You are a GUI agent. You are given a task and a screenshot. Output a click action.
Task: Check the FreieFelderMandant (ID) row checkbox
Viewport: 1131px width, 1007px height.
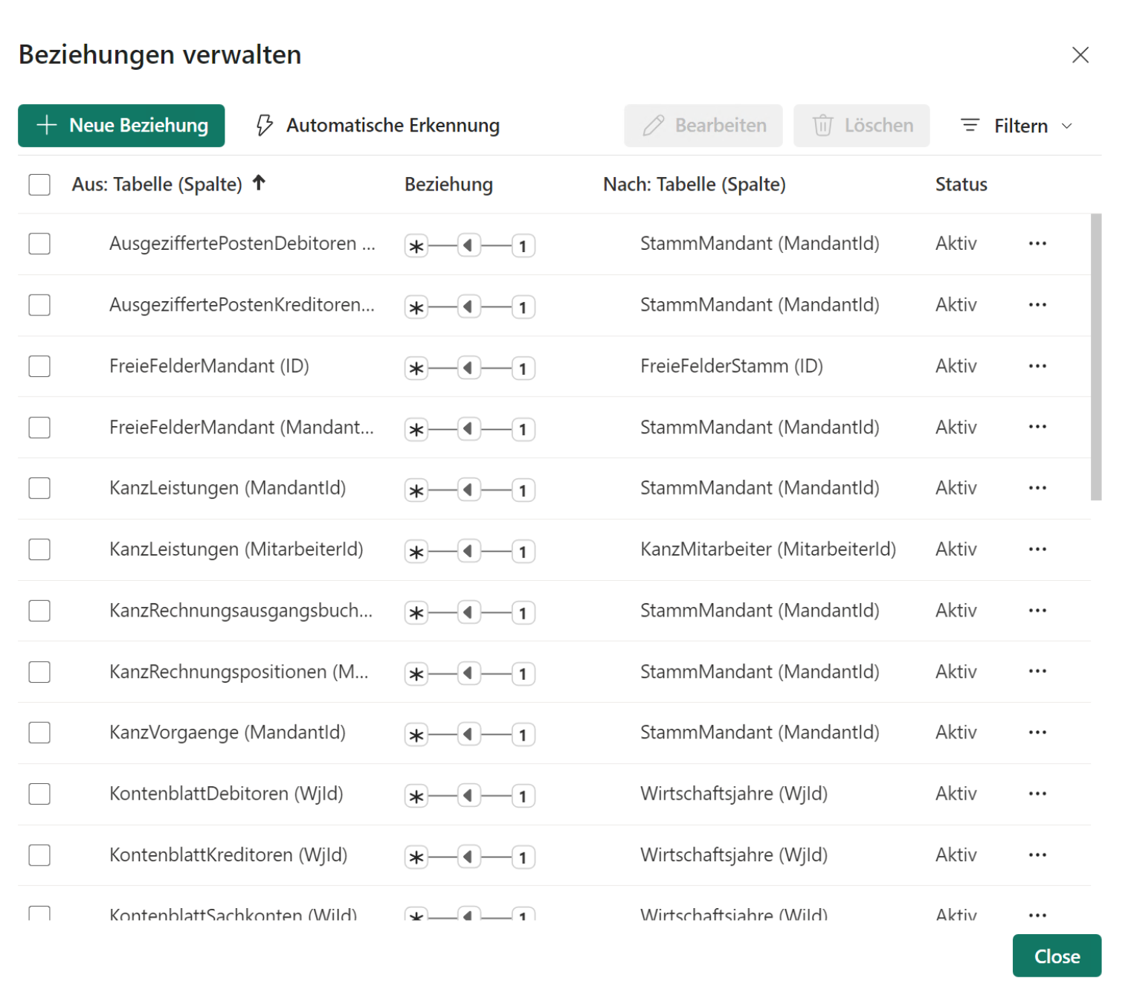point(39,366)
